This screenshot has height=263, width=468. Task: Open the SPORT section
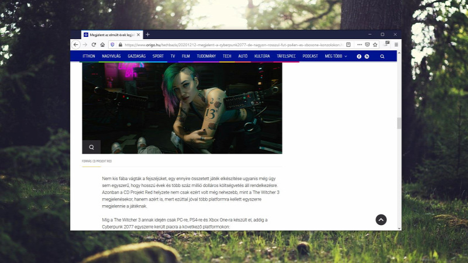(158, 56)
